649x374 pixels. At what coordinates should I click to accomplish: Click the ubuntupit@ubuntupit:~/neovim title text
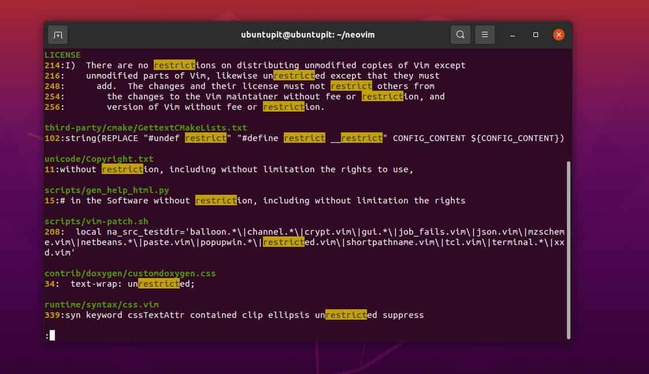pyautogui.click(x=308, y=35)
